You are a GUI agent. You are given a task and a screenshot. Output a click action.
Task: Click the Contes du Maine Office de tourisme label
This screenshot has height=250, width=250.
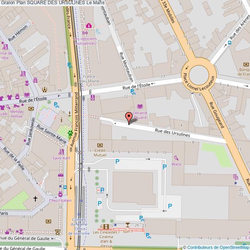click(79, 226)
